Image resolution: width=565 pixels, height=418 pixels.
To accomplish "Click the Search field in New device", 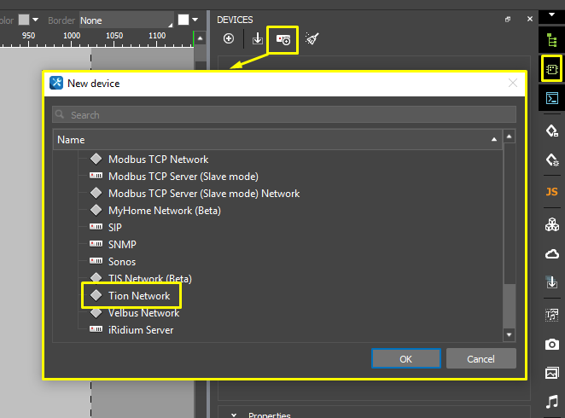I will pos(283,115).
